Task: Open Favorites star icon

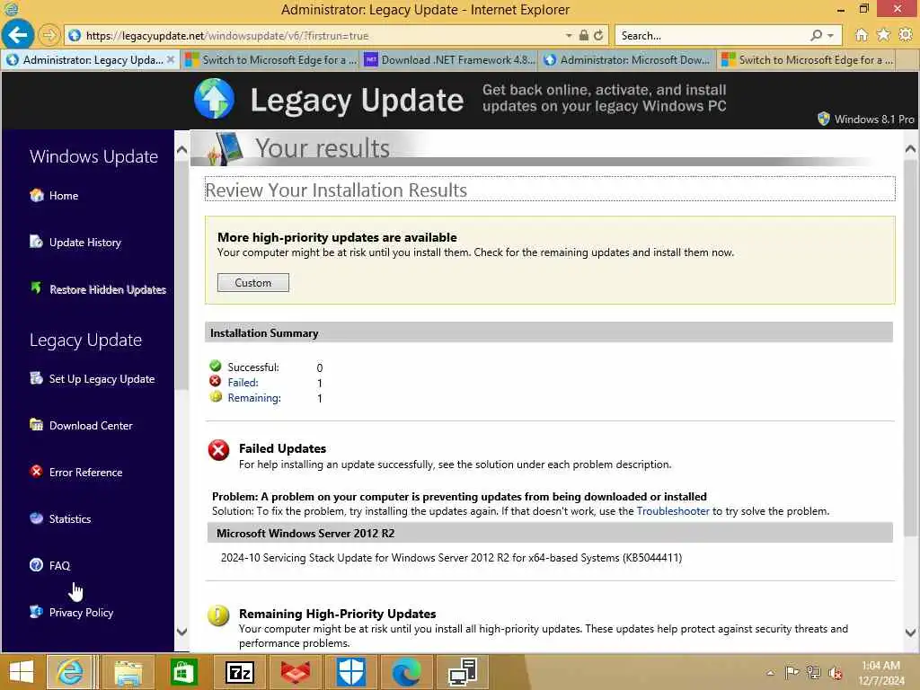Action: tap(883, 35)
